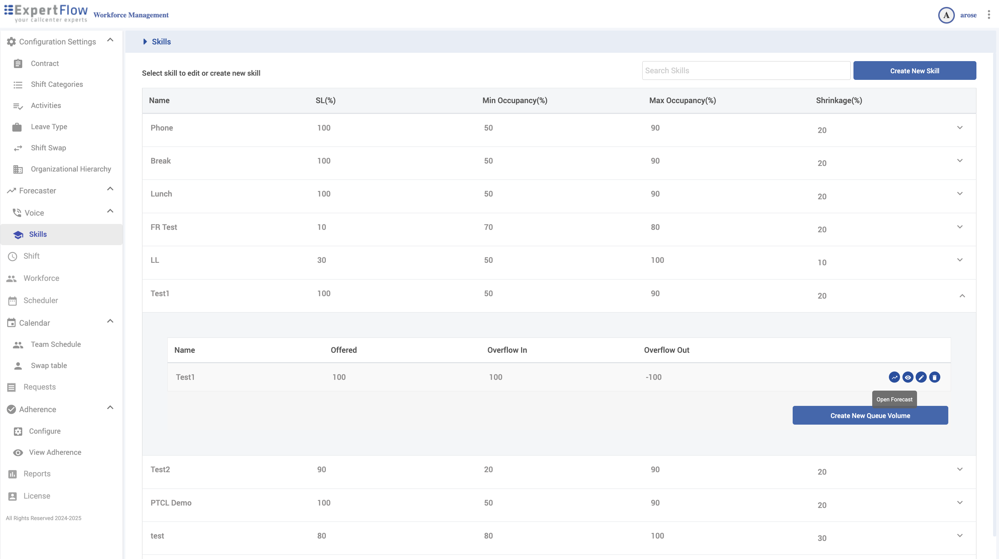The height and width of the screenshot is (559, 999).
Task: Go to Team Schedule page
Action: [56, 344]
